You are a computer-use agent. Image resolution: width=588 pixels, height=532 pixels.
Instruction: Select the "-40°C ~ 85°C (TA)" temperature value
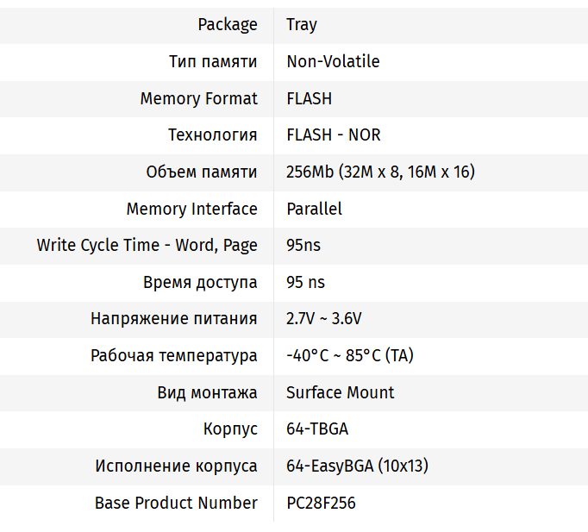(x=349, y=356)
